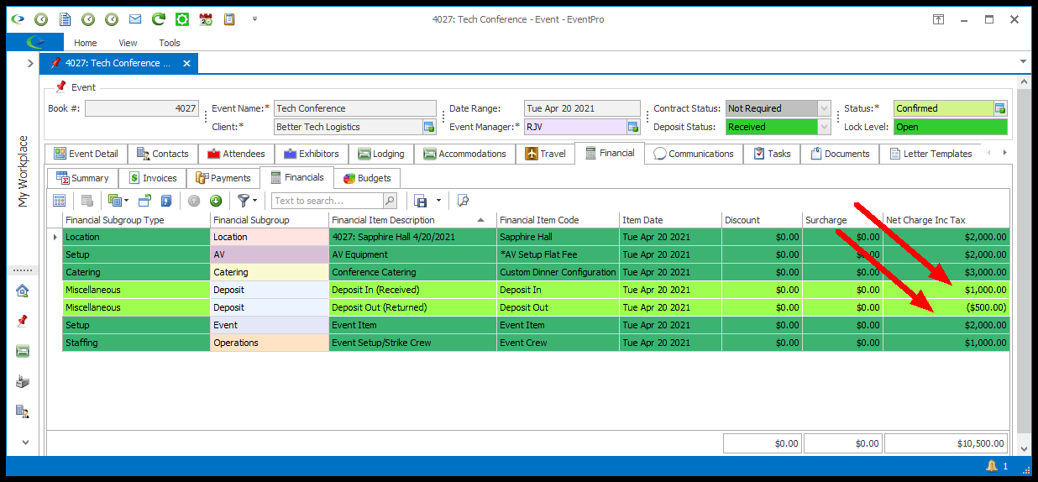Click the clipboard icon in quick access toolbar
The height and width of the screenshot is (482, 1038).
coord(228,18)
